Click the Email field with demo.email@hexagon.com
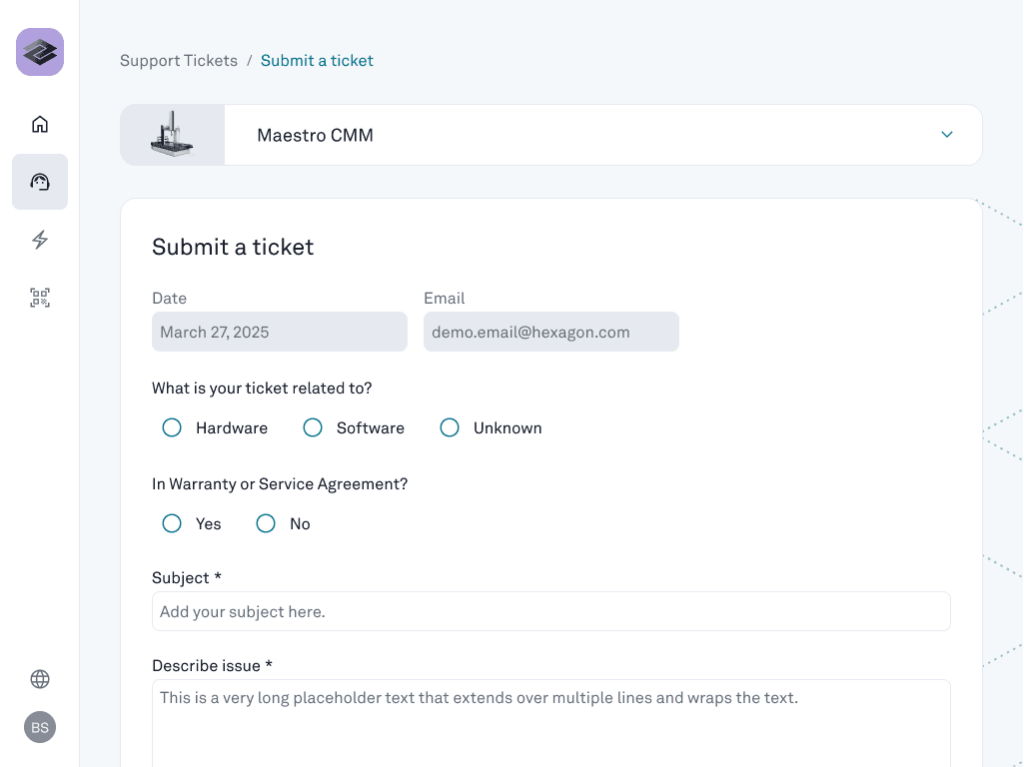 (550, 332)
